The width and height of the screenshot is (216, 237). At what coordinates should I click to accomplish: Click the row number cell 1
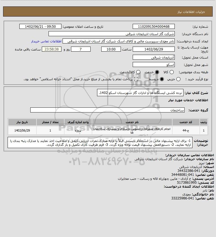(204, 130)
